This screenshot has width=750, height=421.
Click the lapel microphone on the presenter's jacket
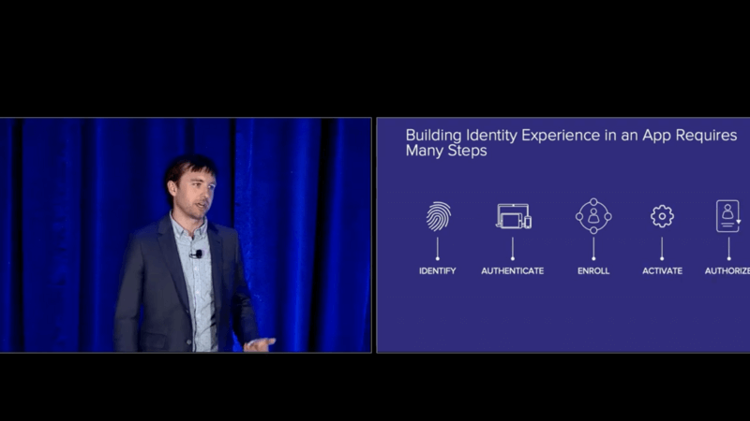(197, 254)
